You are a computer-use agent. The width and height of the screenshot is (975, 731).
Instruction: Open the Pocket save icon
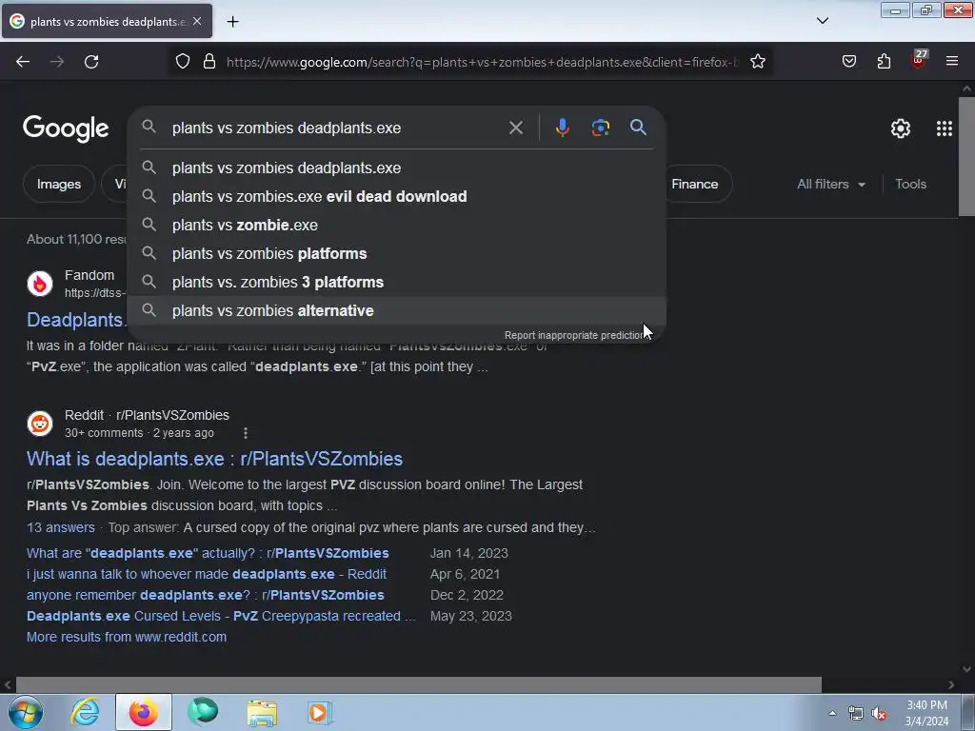pyautogui.click(x=849, y=62)
